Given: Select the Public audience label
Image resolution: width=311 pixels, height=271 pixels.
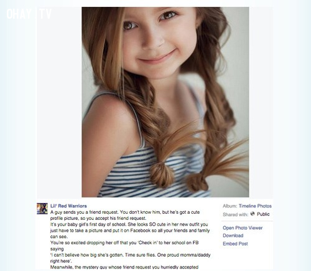Looking at the screenshot, I should [263, 214].
